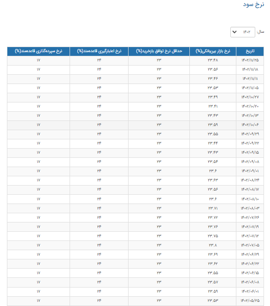Click the نرخ اعتبارگیری قاعده‌مند header
This screenshot has width=270, height=306.
coord(99,51)
